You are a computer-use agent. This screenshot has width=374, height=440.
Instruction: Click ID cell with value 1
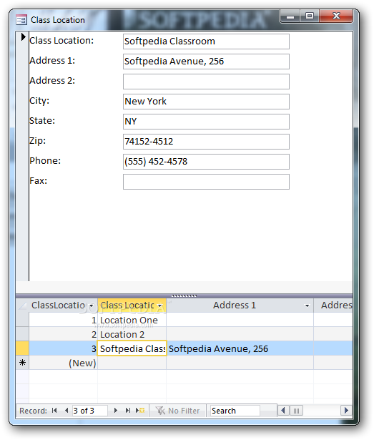pos(64,320)
